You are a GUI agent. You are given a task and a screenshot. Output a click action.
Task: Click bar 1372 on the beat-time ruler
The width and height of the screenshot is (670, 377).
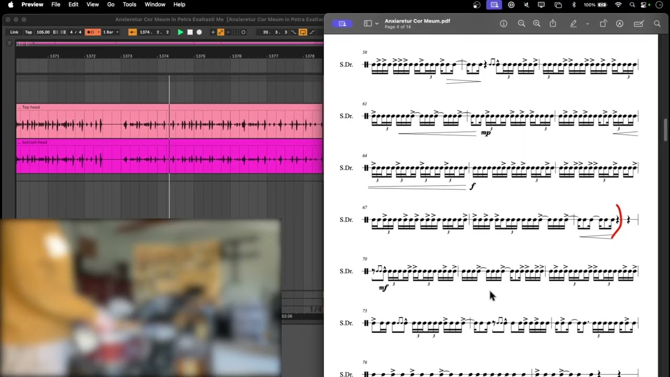click(91, 56)
